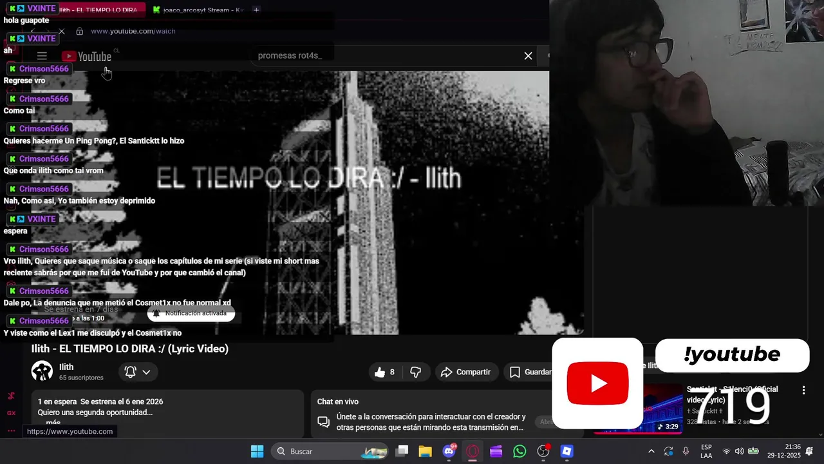
Task: Open the Opera sidebar three-dots menu
Action: coord(11,430)
